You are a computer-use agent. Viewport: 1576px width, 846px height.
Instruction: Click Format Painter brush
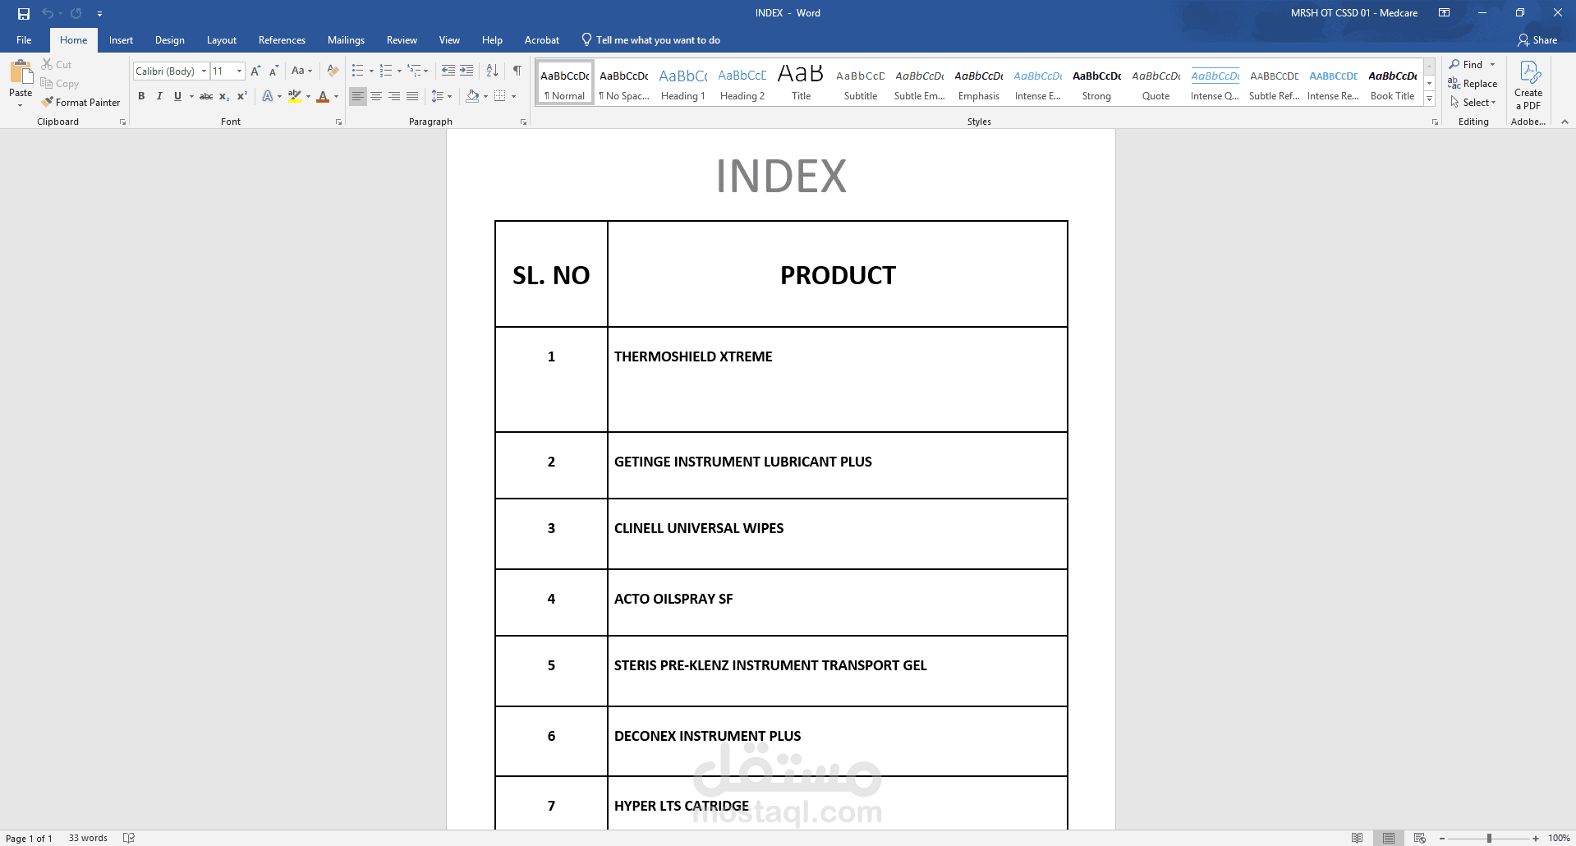(80, 103)
